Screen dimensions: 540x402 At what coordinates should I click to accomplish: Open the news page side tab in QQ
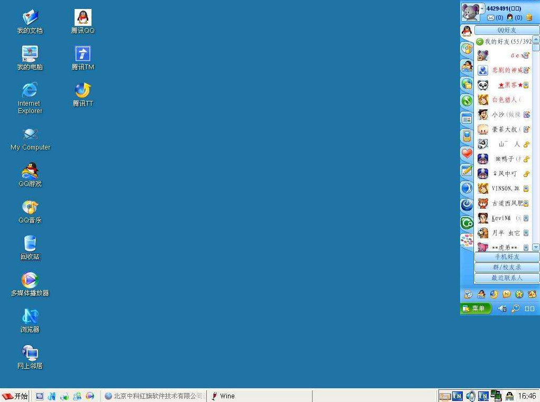[466, 119]
